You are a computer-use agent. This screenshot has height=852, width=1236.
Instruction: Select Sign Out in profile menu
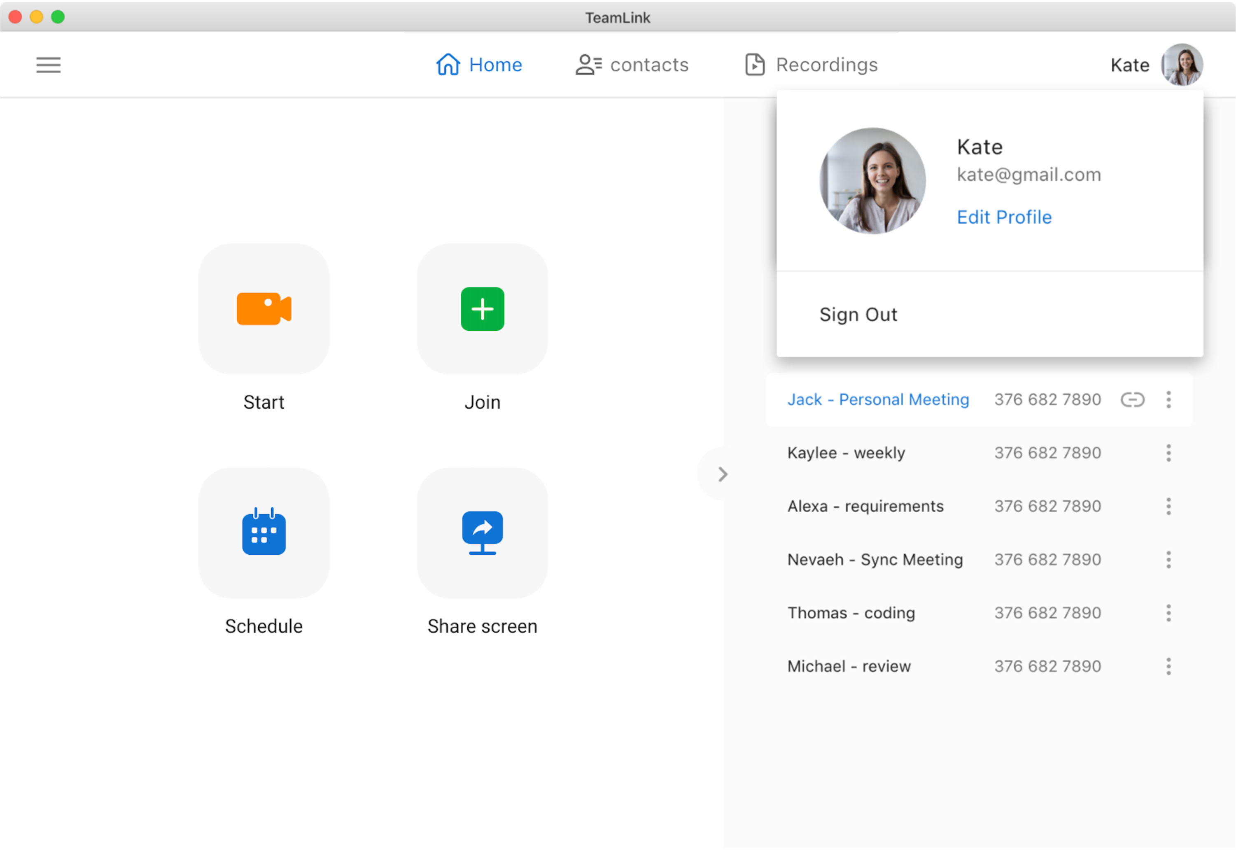click(x=858, y=315)
